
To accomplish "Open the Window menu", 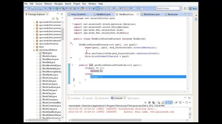I will click(x=92, y=4).
